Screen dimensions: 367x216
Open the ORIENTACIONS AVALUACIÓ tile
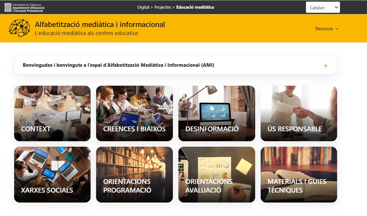[x=217, y=175]
